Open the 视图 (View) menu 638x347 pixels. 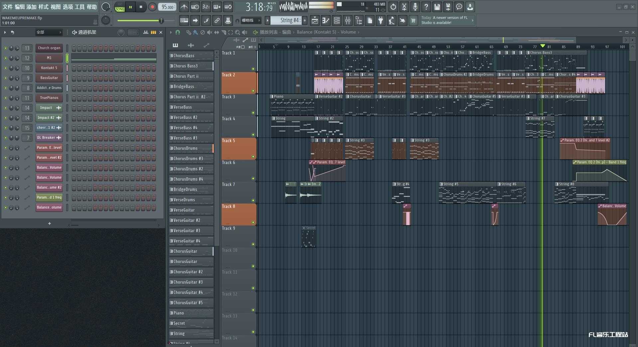point(56,7)
